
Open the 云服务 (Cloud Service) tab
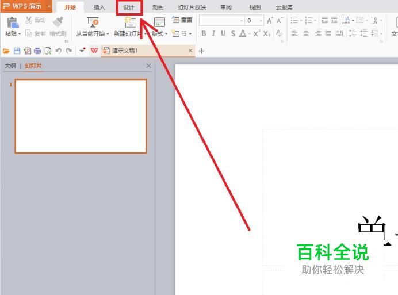(284, 7)
